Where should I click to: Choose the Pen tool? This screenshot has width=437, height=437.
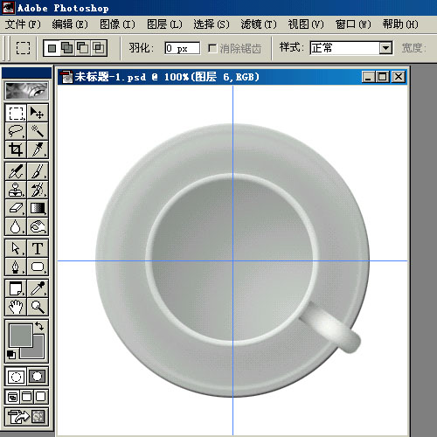click(x=16, y=267)
